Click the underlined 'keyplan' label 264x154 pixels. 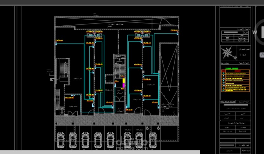tap(225, 64)
